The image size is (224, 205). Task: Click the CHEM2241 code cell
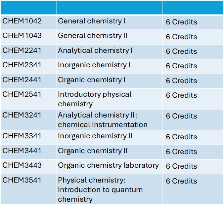pyautogui.click(x=22, y=51)
